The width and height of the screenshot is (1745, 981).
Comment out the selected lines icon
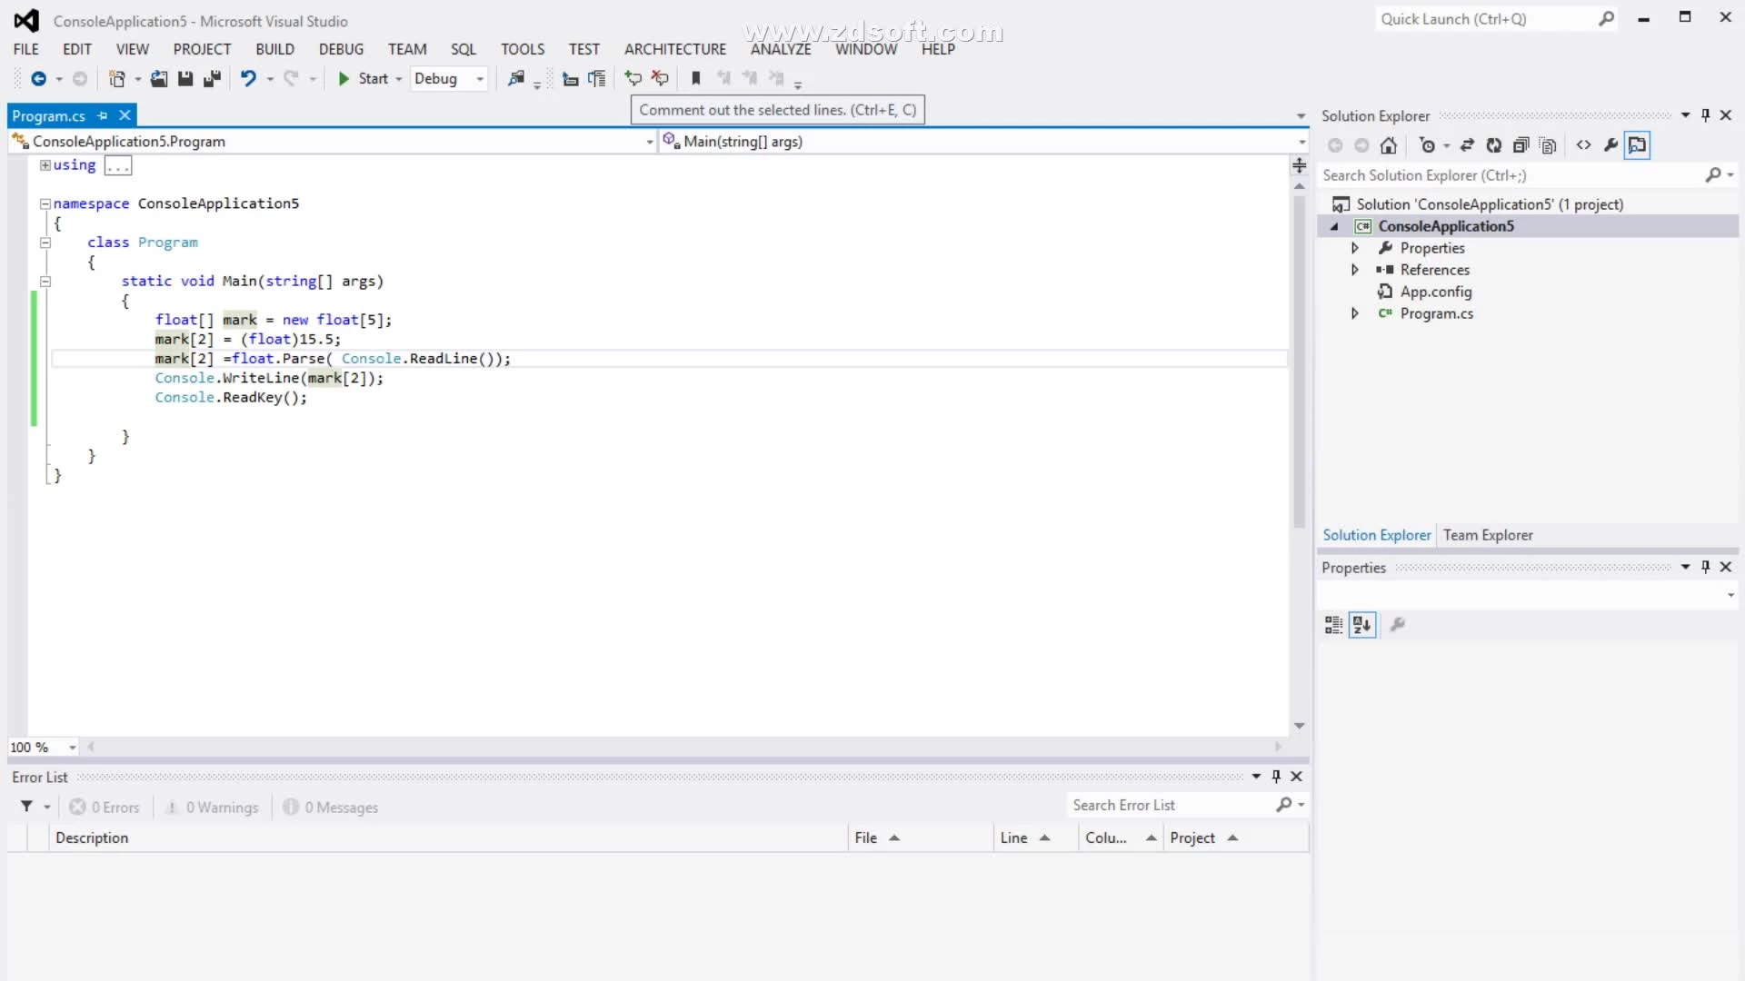633,79
